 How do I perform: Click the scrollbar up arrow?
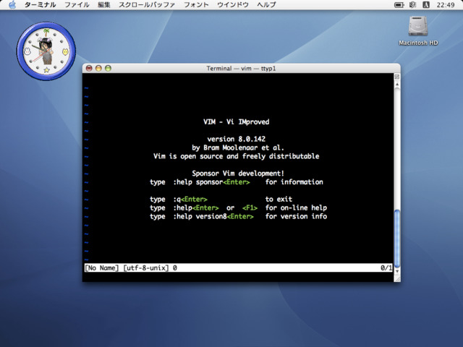[397, 85]
